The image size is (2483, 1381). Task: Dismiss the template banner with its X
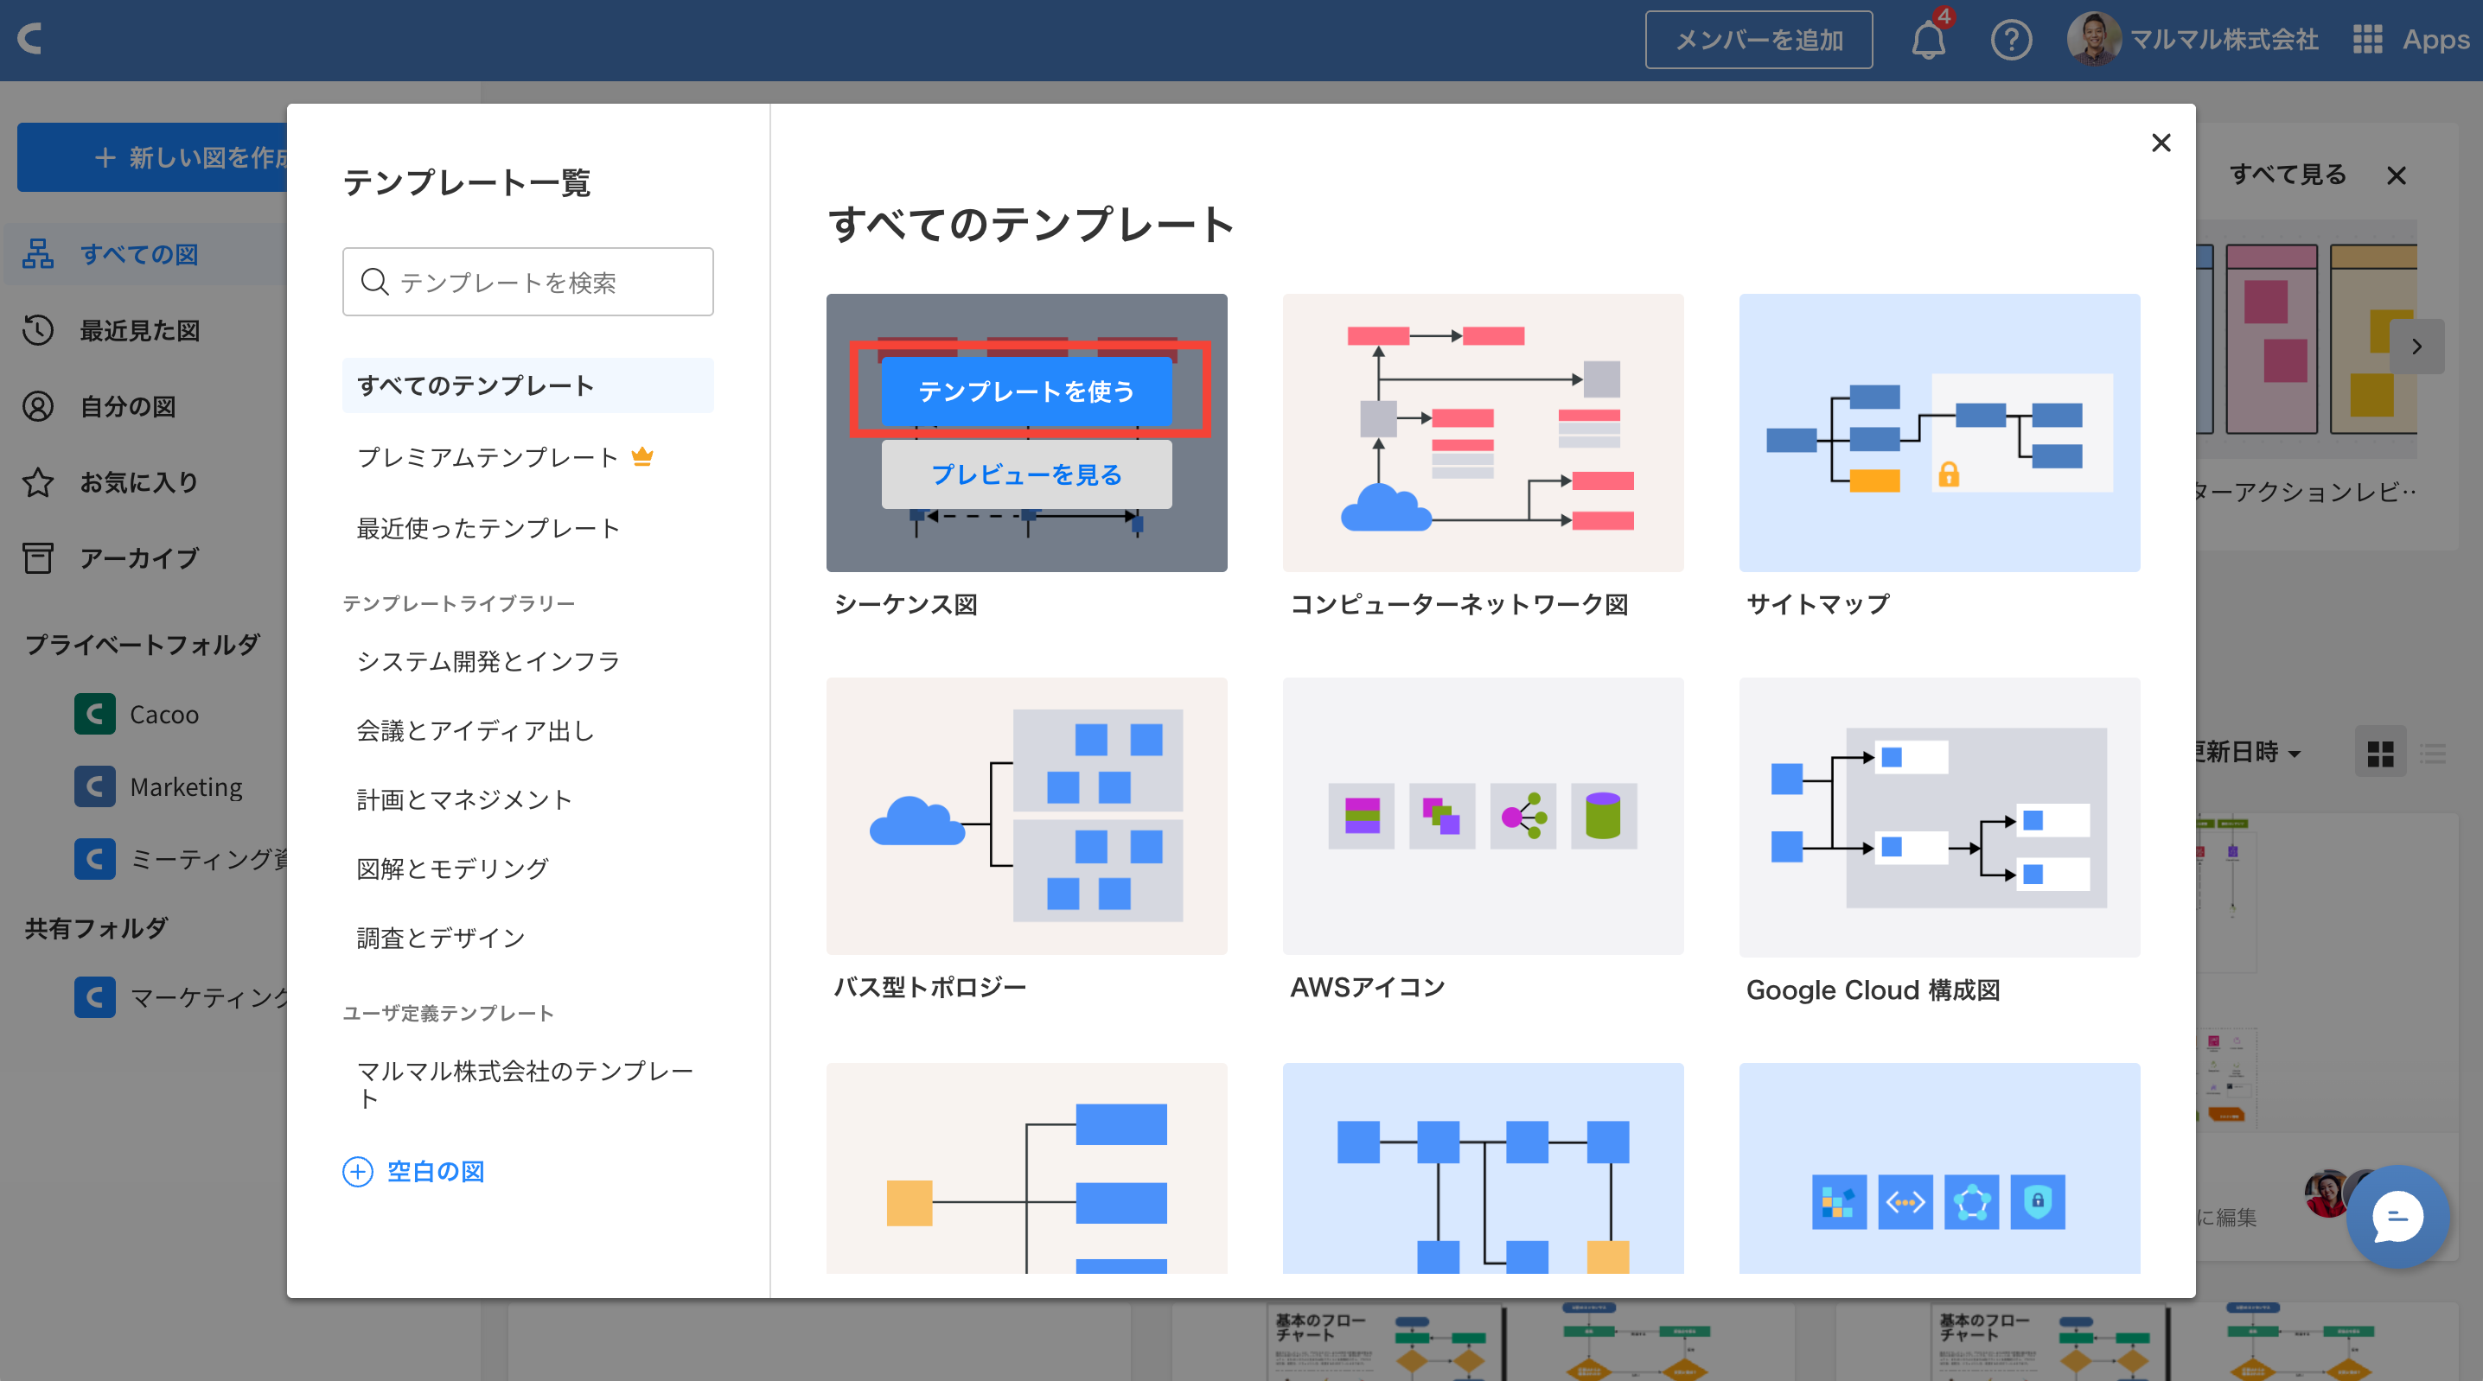(x=2397, y=175)
